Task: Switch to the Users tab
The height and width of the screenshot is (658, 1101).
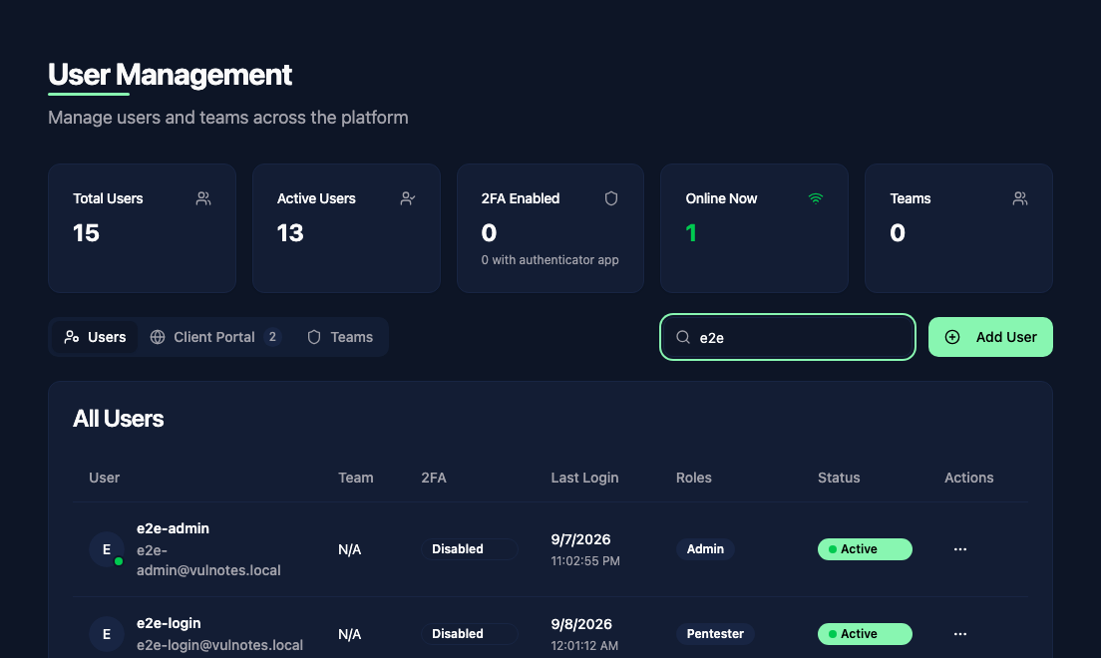Action: tap(95, 337)
